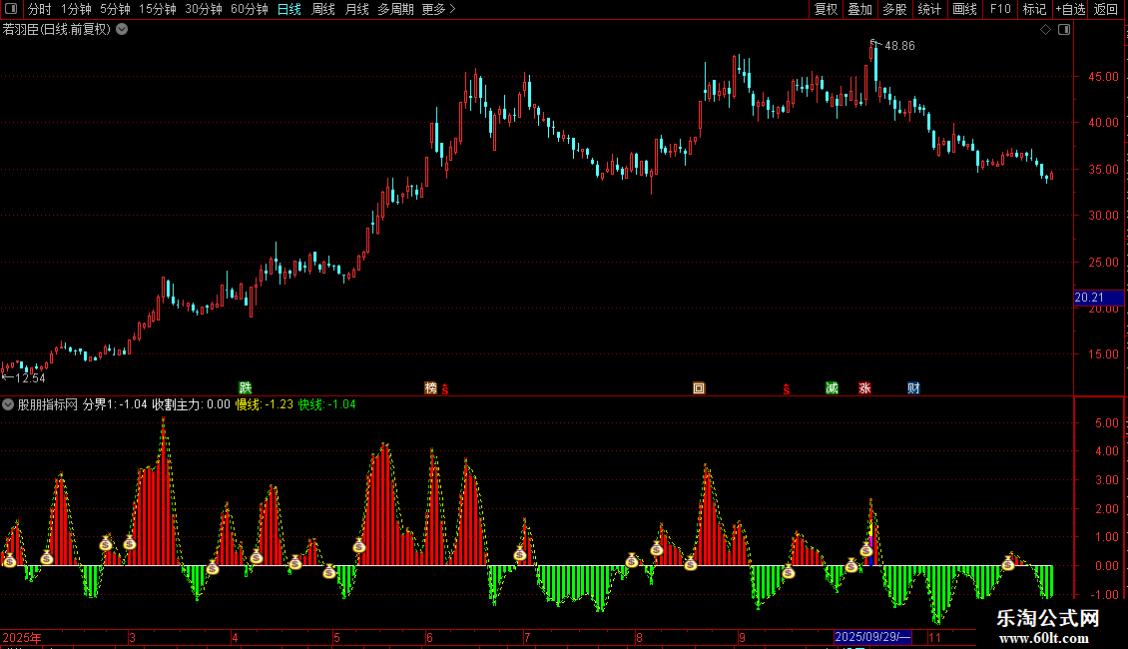Click the green 快线: -1.04 label
The image size is (1128, 649).
pyautogui.click(x=327, y=404)
